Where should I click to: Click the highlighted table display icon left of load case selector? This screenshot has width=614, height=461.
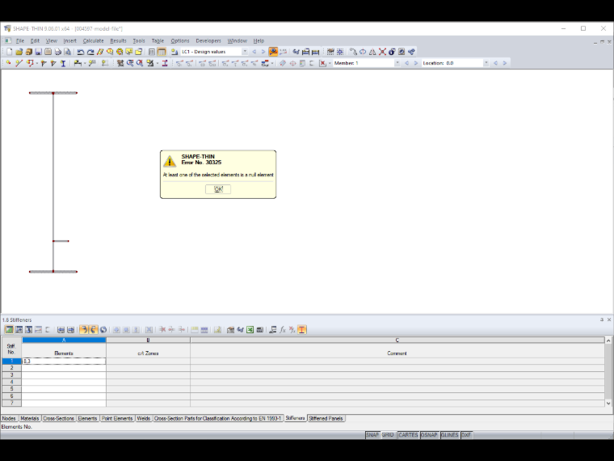(x=162, y=52)
